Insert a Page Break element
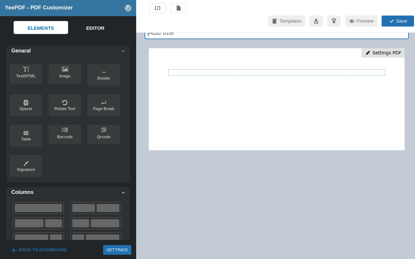 point(104,105)
